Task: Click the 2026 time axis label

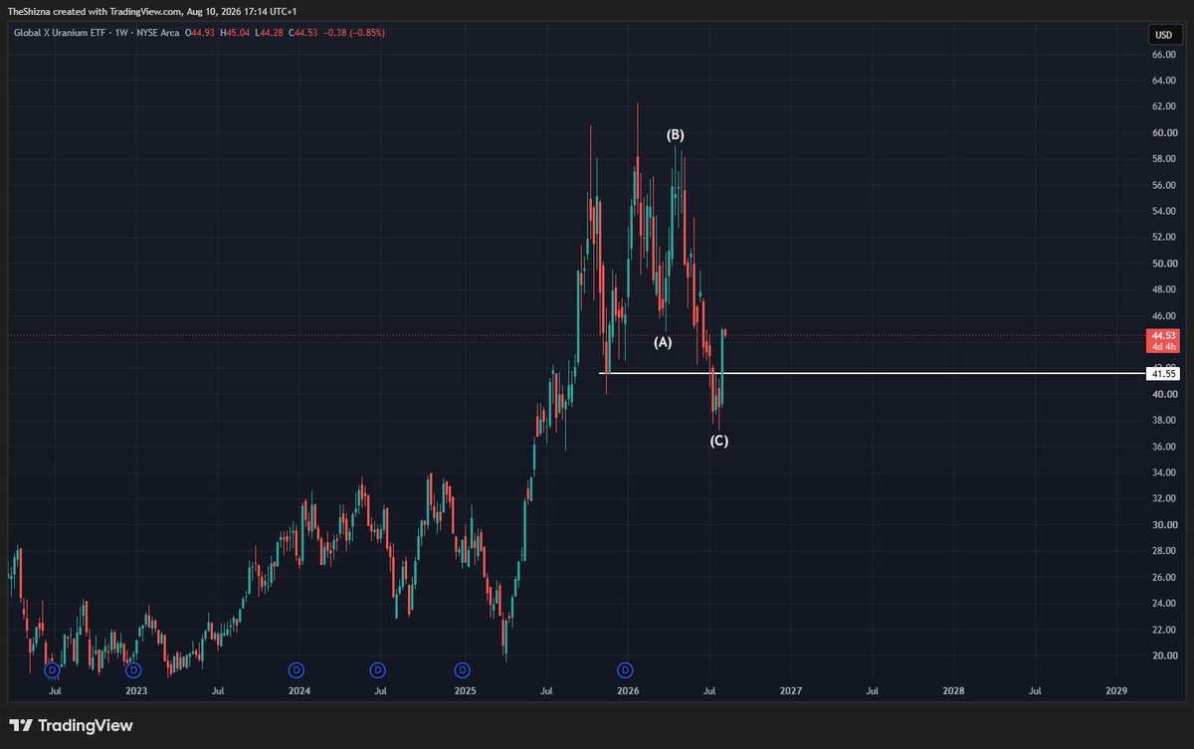Action: pos(627,689)
